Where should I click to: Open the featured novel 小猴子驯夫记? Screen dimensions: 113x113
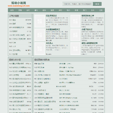pyautogui.click(x=87, y=30)
